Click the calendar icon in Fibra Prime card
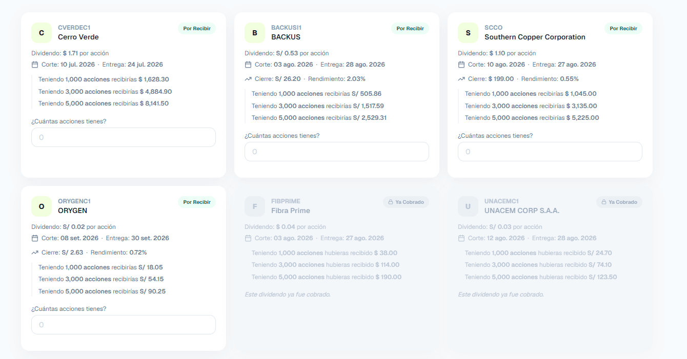Screen dimensions: 687x359 tap(248, 238)
